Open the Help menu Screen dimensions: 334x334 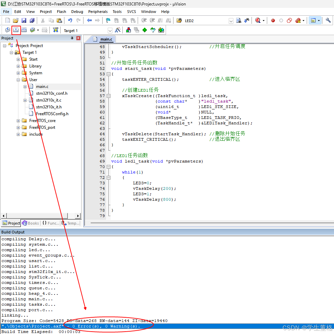(165, 12)
